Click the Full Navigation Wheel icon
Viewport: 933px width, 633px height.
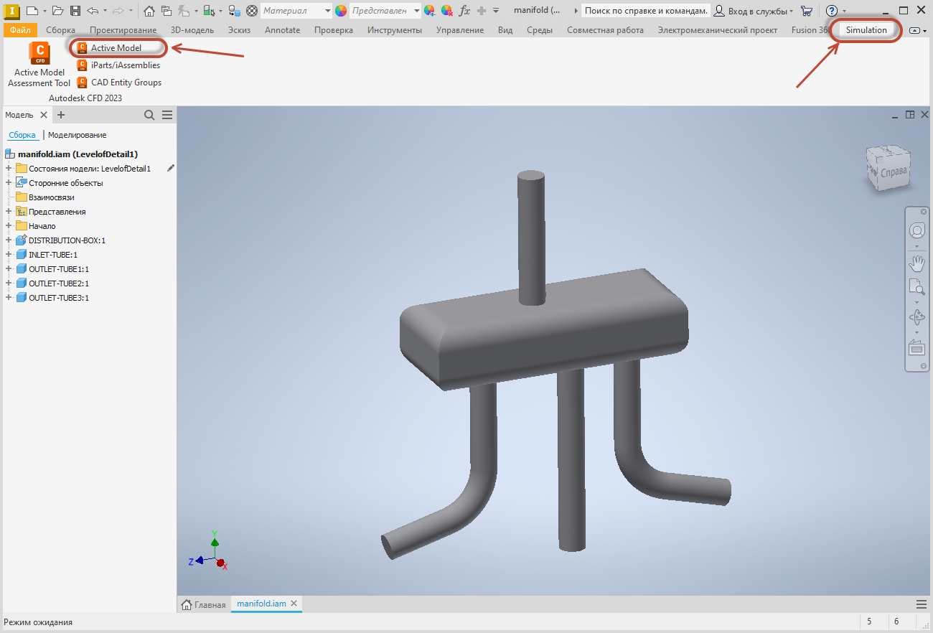[x=917, y=230]
